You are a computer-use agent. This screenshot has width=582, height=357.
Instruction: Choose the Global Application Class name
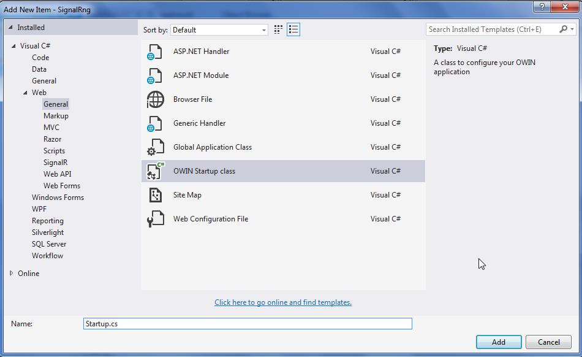click(x=213, y=147)
